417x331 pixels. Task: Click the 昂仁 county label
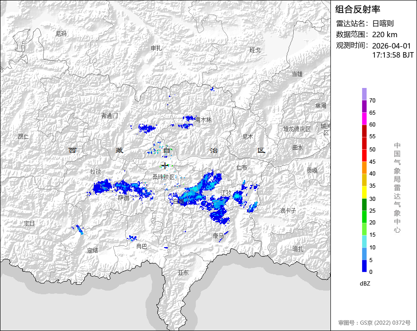[x=23, y=136]
